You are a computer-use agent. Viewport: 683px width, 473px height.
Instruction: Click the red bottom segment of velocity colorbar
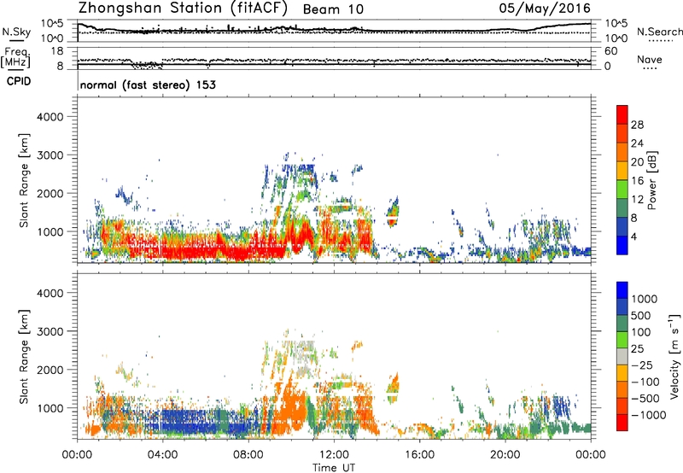622,423
